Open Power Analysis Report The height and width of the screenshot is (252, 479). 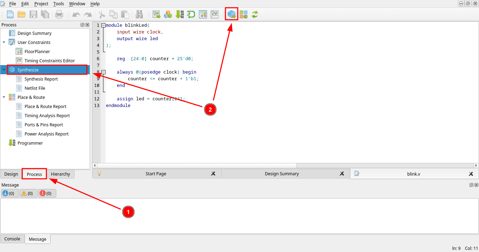[x=46, y=134]
